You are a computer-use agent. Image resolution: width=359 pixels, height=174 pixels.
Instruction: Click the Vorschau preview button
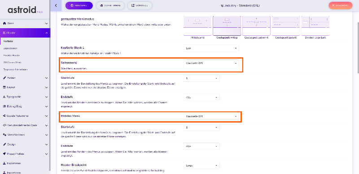click(140, 5)
